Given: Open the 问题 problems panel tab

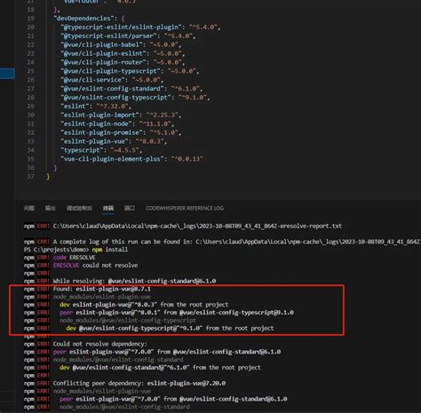Looking at the screenshot, I should (x=29, y=208).
